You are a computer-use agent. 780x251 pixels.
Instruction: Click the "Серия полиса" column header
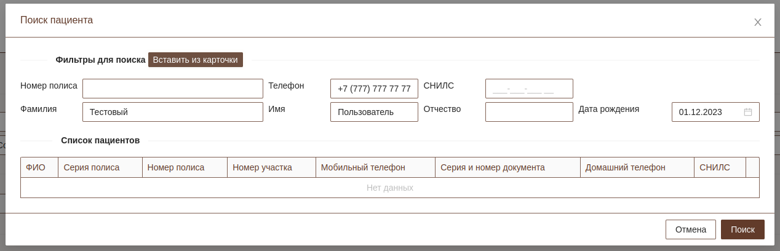coord(92,167)
